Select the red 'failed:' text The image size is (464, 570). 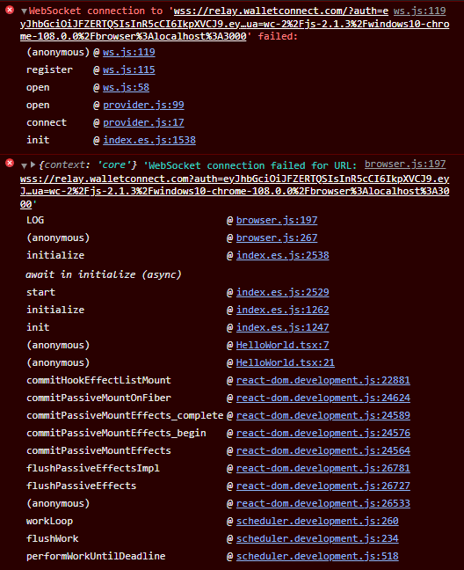coord(278,36)
